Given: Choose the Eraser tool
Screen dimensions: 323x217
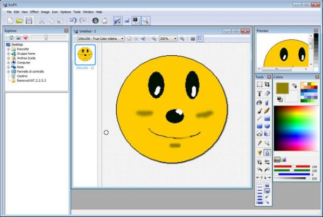Looking at the screenshot, I should pyautogui.click(x=267, y=93).
